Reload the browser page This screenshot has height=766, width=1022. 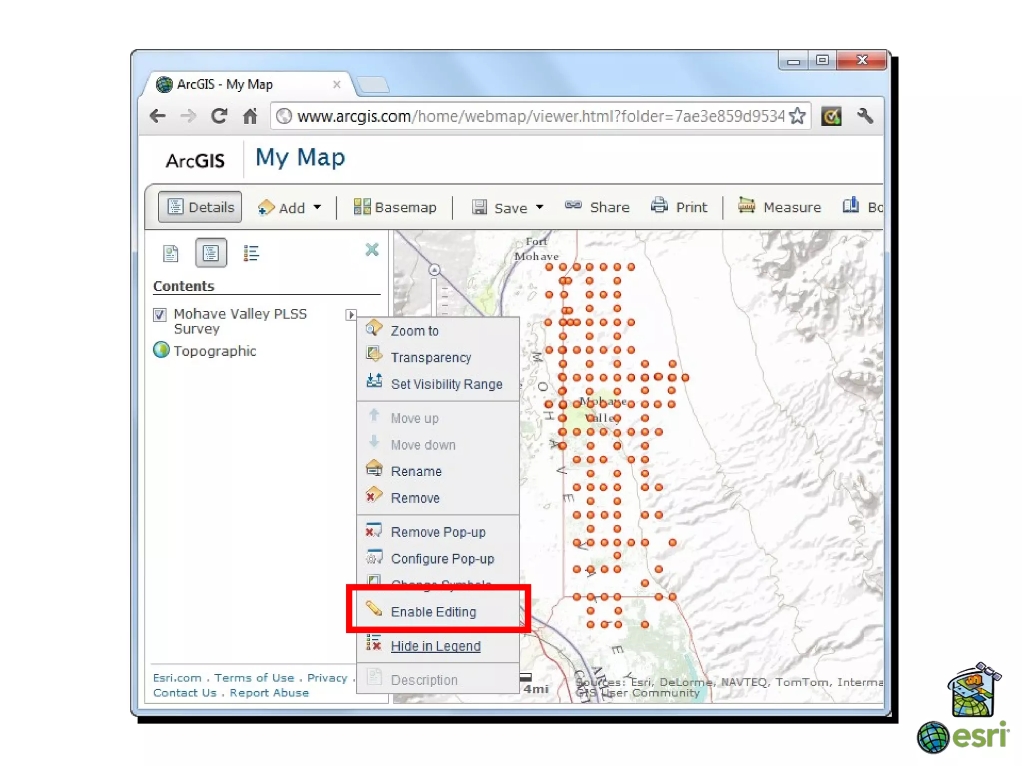coord(219,116)
